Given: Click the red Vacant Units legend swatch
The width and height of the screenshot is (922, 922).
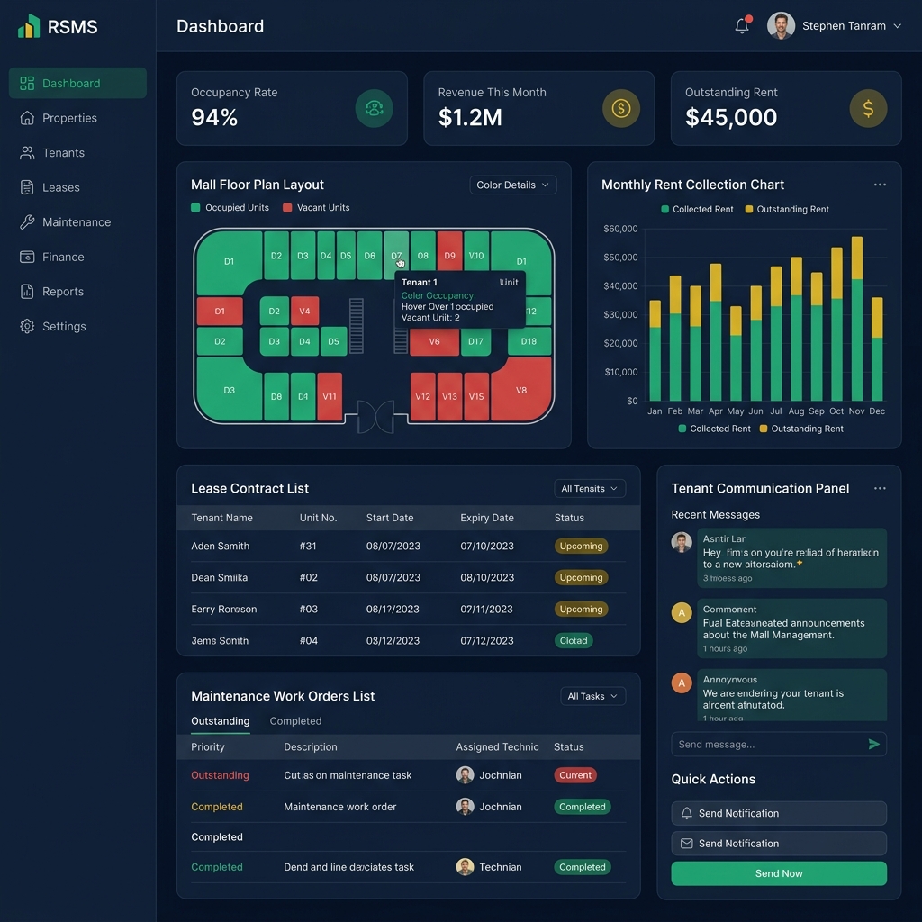Looking at the screenshot, I should 287,208.
